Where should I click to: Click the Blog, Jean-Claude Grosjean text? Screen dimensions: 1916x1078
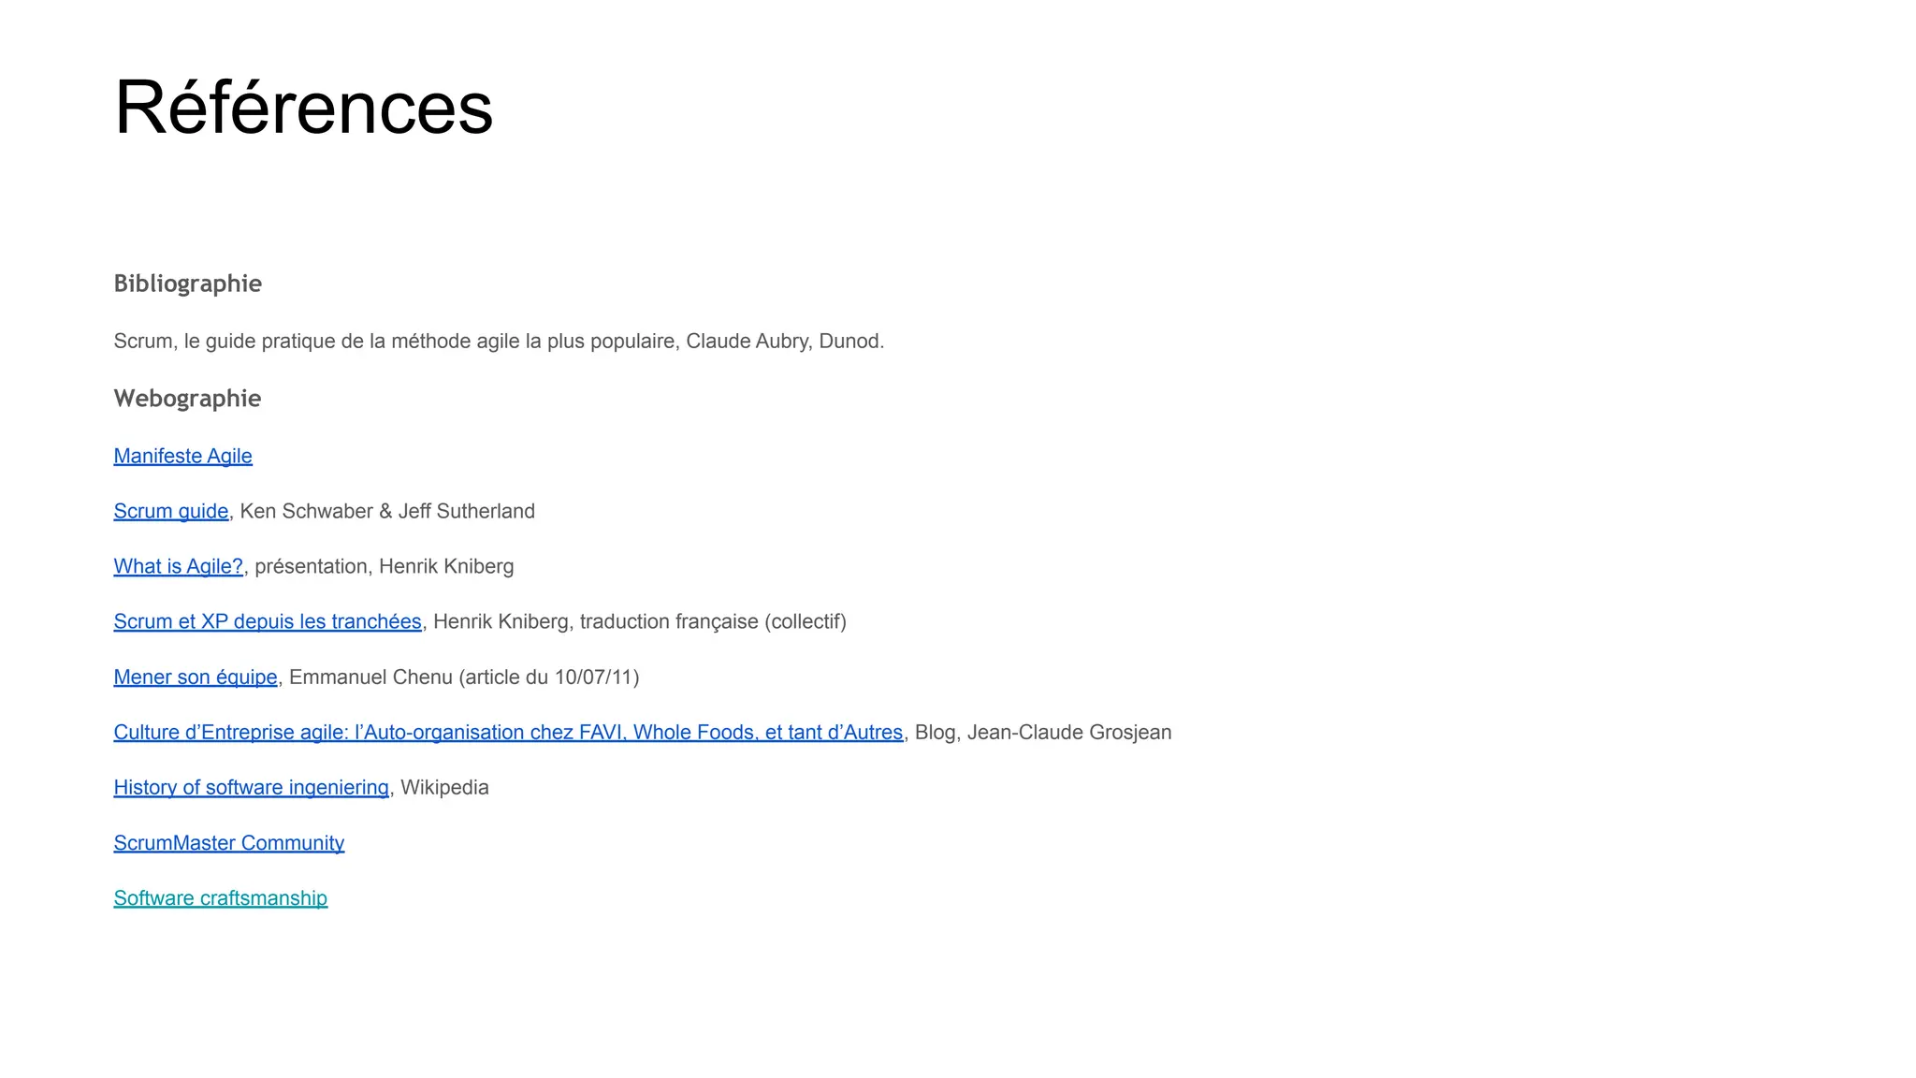point(1042,732)
